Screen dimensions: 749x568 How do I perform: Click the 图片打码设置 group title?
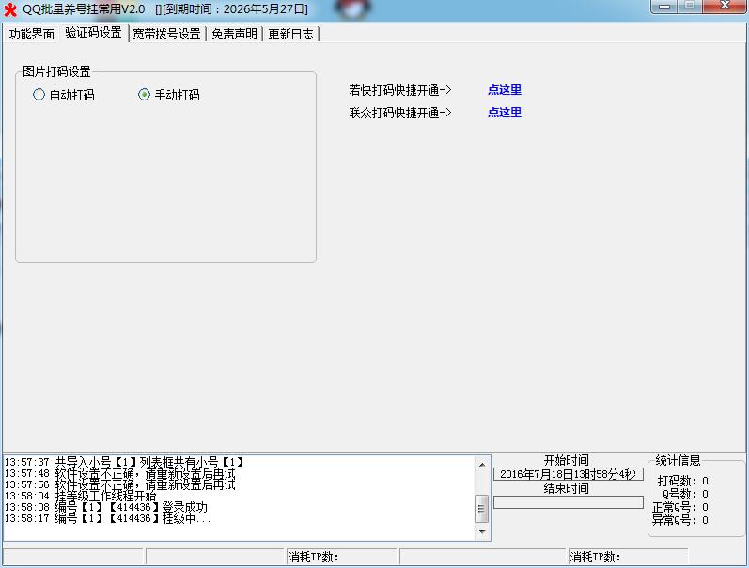click(x=56, y=71)
